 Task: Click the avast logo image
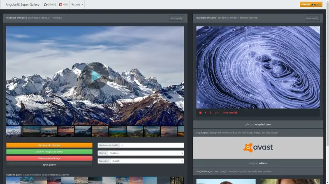[258, 148]
